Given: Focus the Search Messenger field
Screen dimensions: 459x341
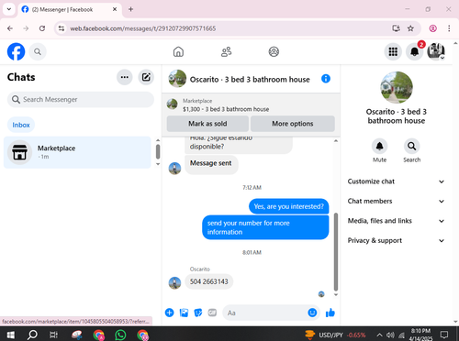Looking at the screenshot, I should pos(81,99).
